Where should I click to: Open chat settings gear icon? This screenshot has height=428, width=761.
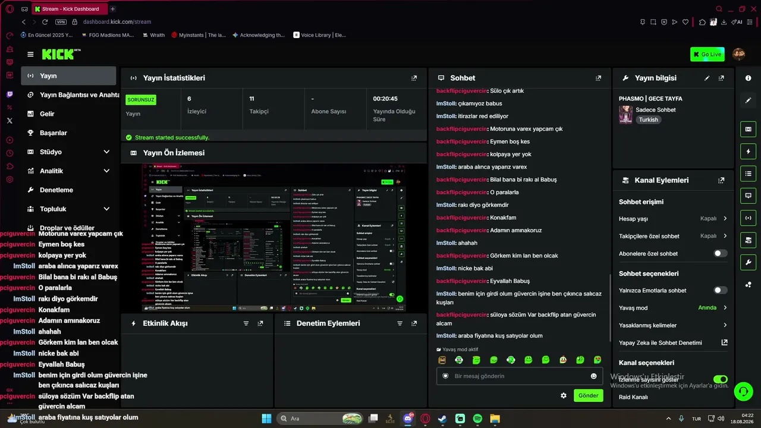(x=564, y=395)
